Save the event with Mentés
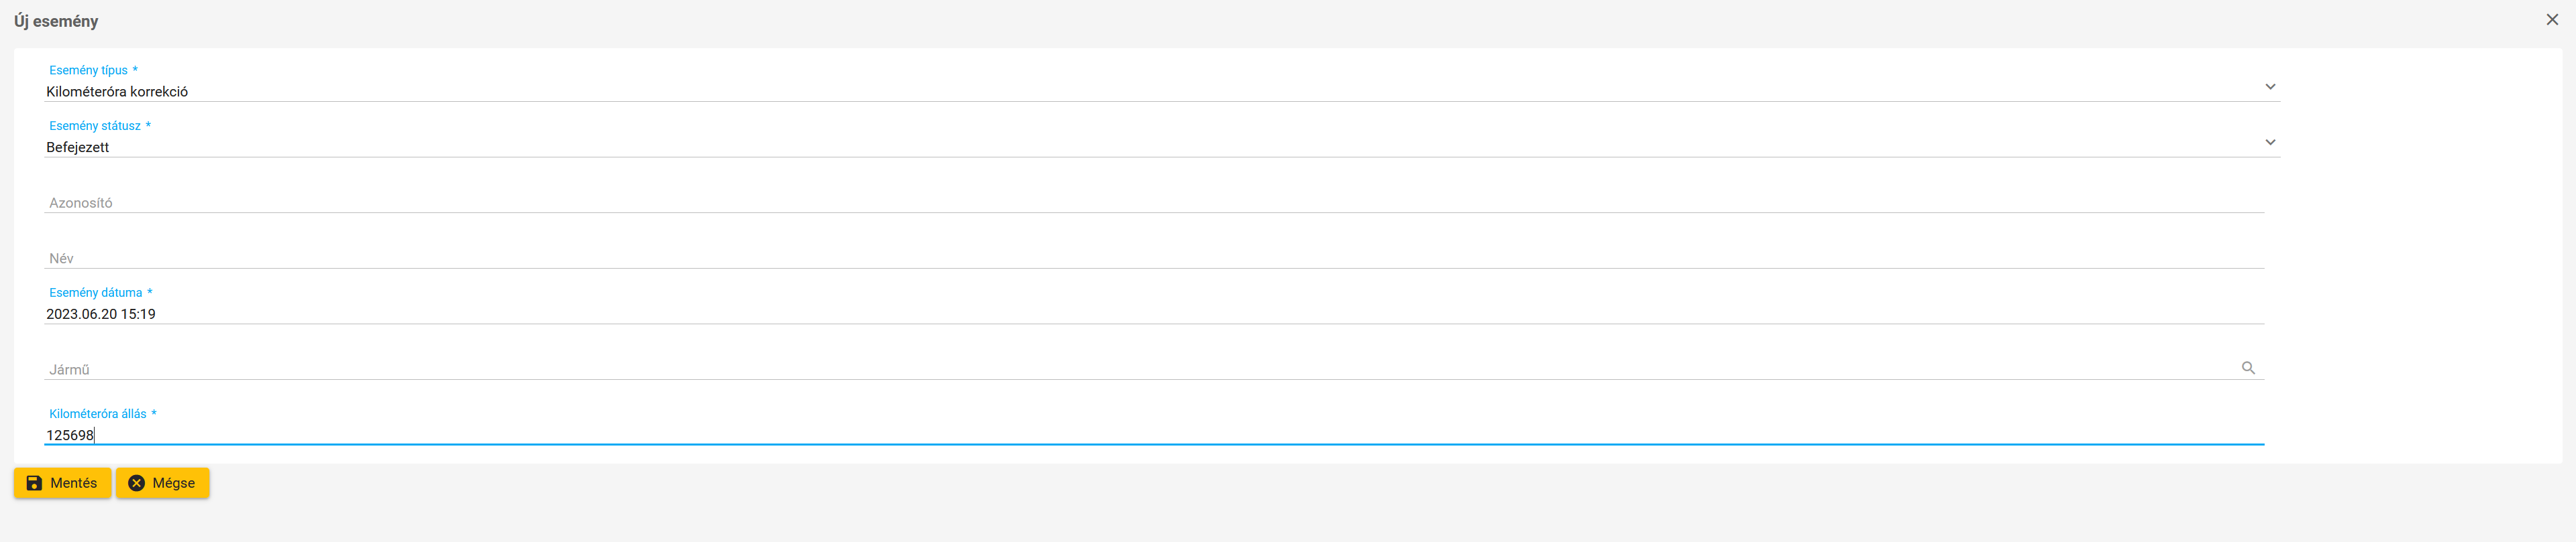The height and width of the screenshot is (542, 2576). 63,483
